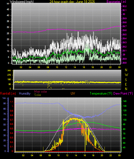Click the E compass direction label
Image resolution: width=134 pixels, height=159 pixels.
[126, 84]
